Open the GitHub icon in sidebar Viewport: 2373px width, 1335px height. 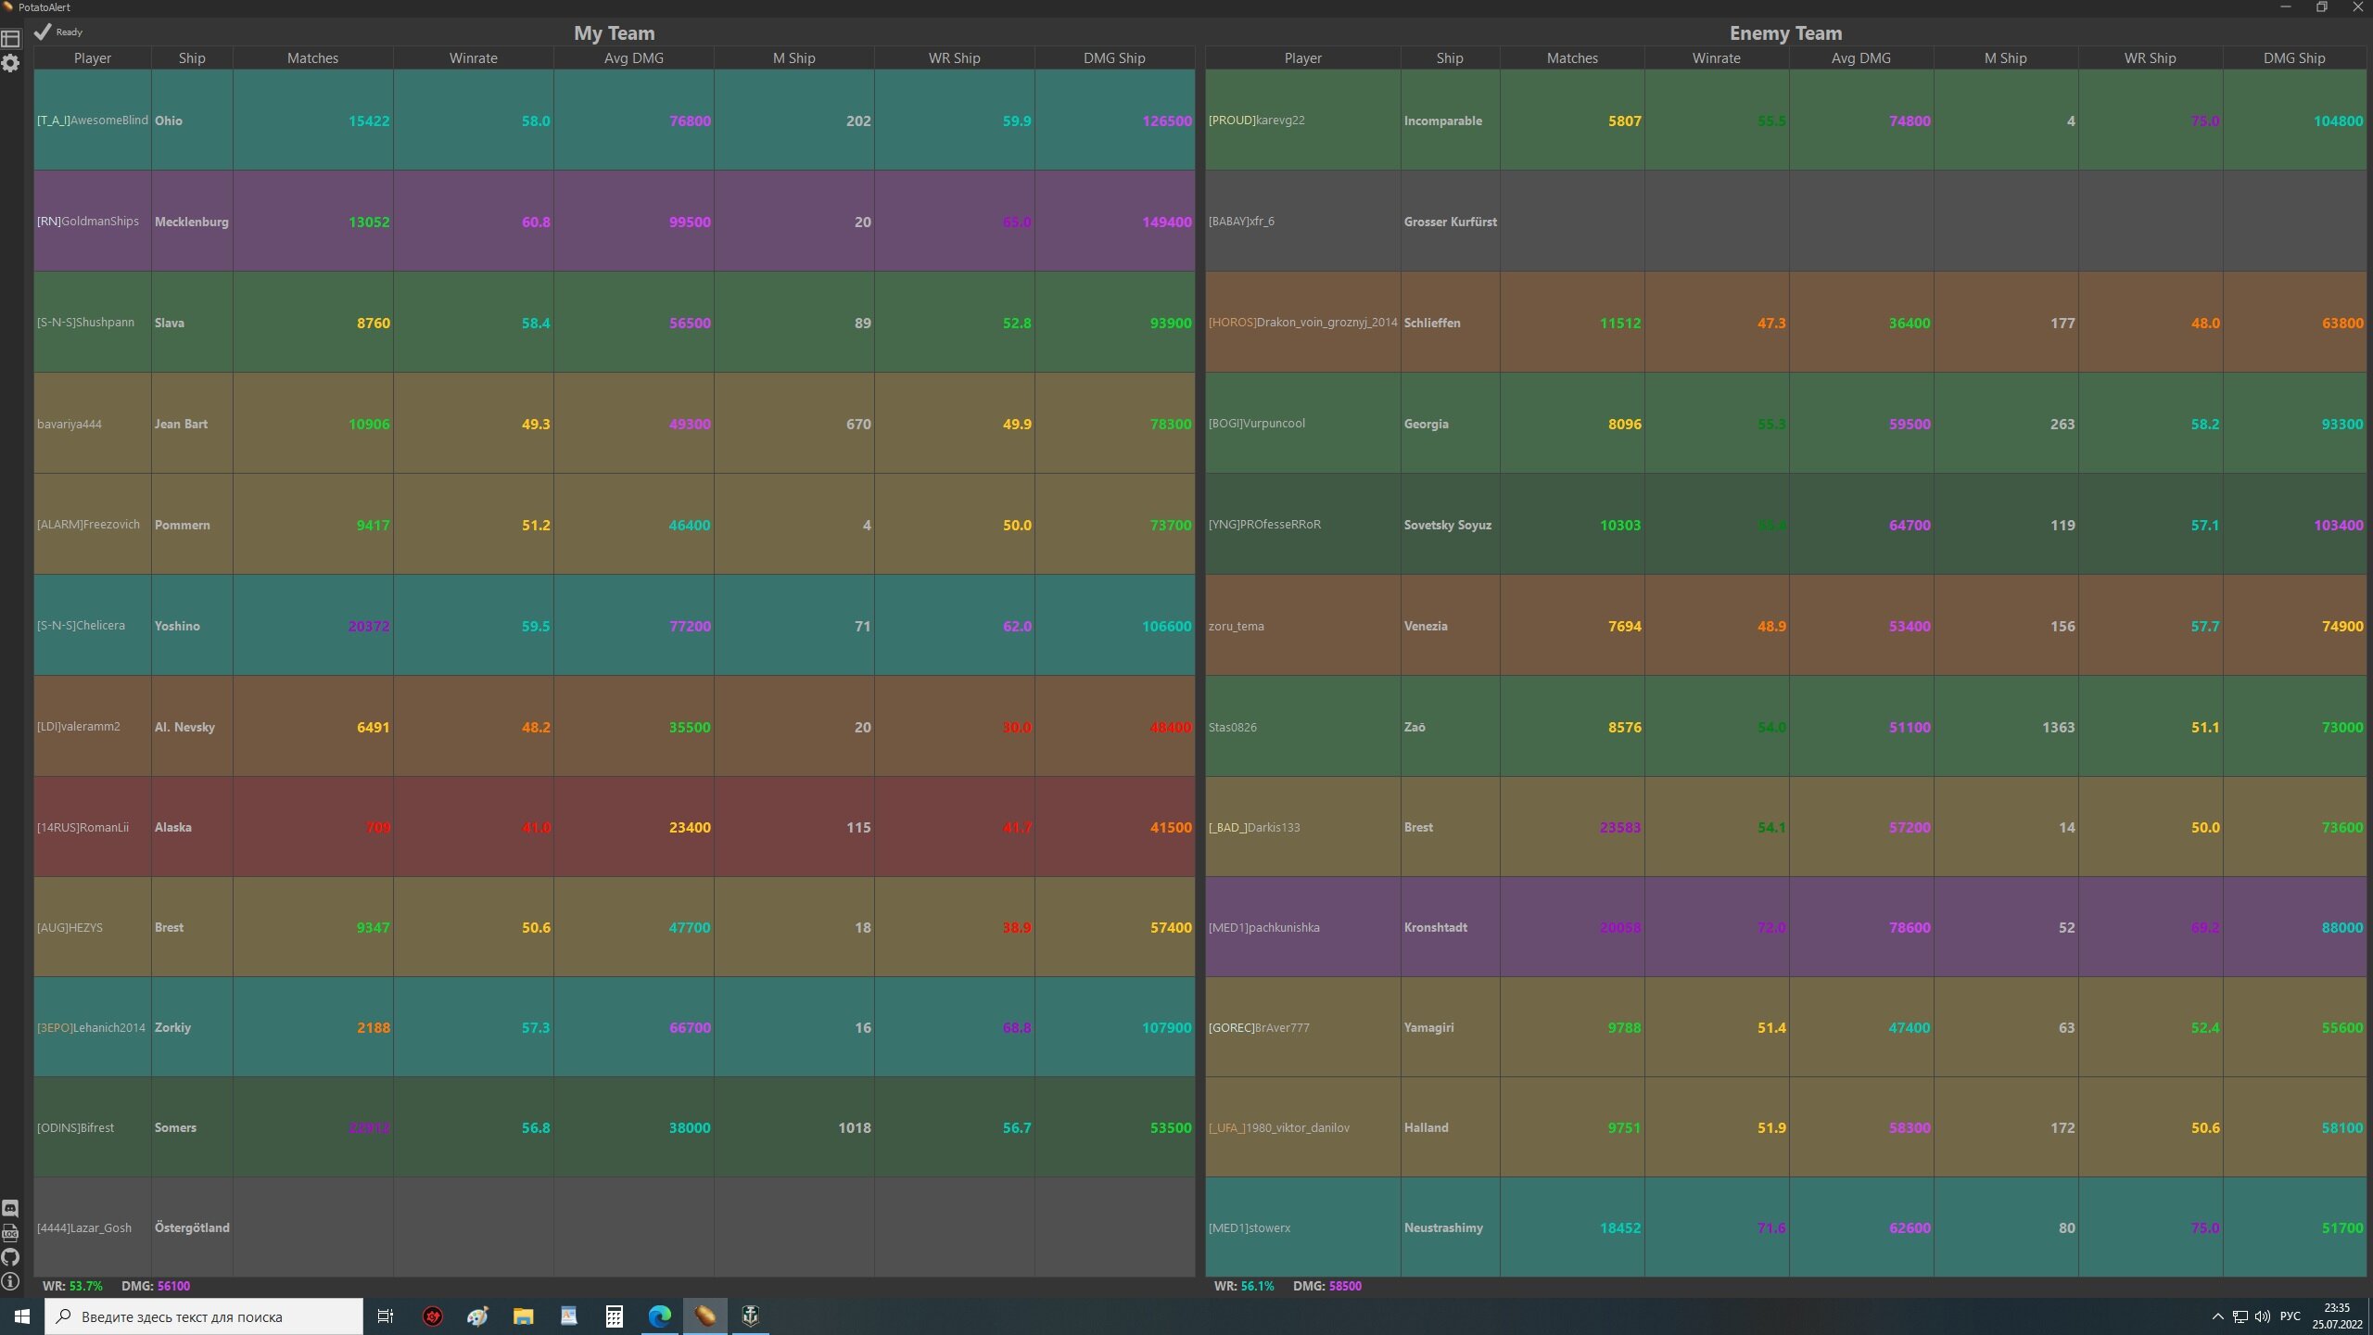[x=10, y=1257]
